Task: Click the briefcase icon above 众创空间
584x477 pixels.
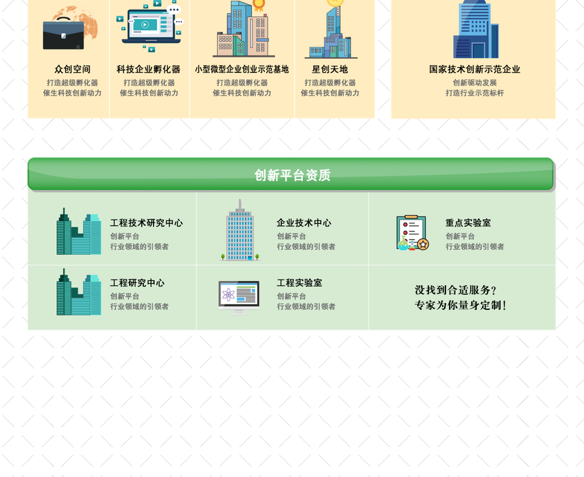Action: coord(70,28)
